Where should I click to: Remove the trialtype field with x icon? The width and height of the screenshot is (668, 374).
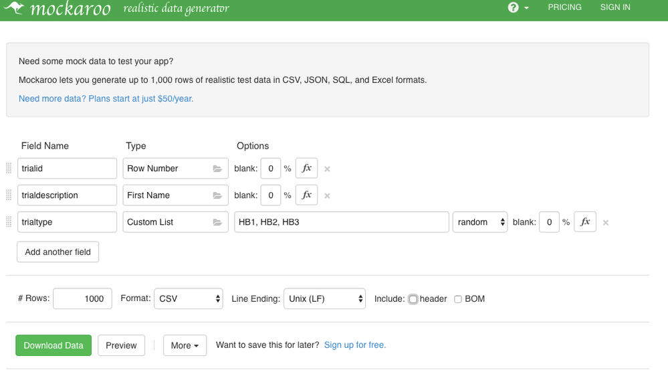click(x=606, y=223)
